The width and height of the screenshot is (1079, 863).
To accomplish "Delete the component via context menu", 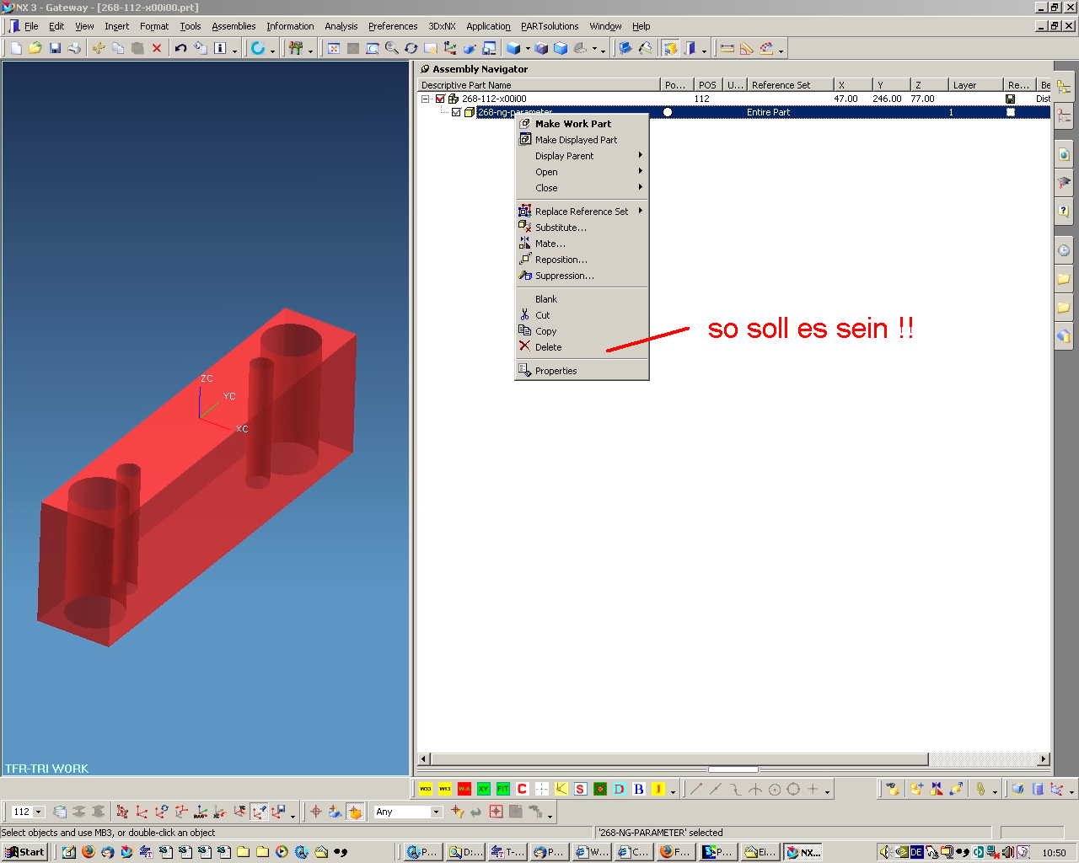I will tap(582, 347).
